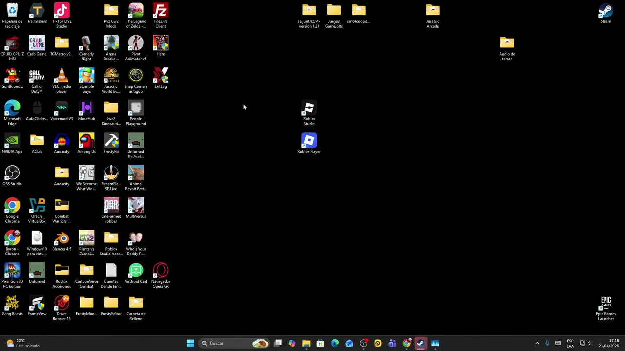Open Microsoft Store from the taskbar
The height and width of the screenshot is (351, 625).
click(x=320, y=343)
